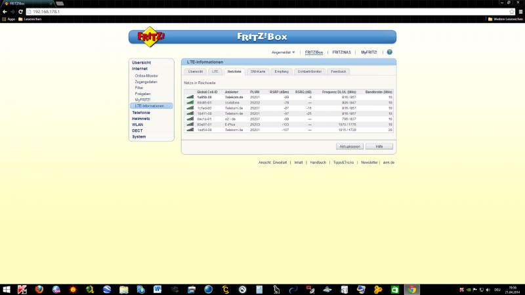
Task: Open Zugangsdaten in the sidebar
Action: pos(146,82)
